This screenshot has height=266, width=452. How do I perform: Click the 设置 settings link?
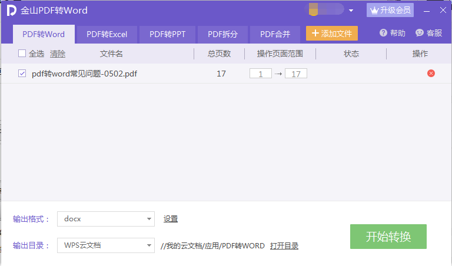tap(171, 219)
